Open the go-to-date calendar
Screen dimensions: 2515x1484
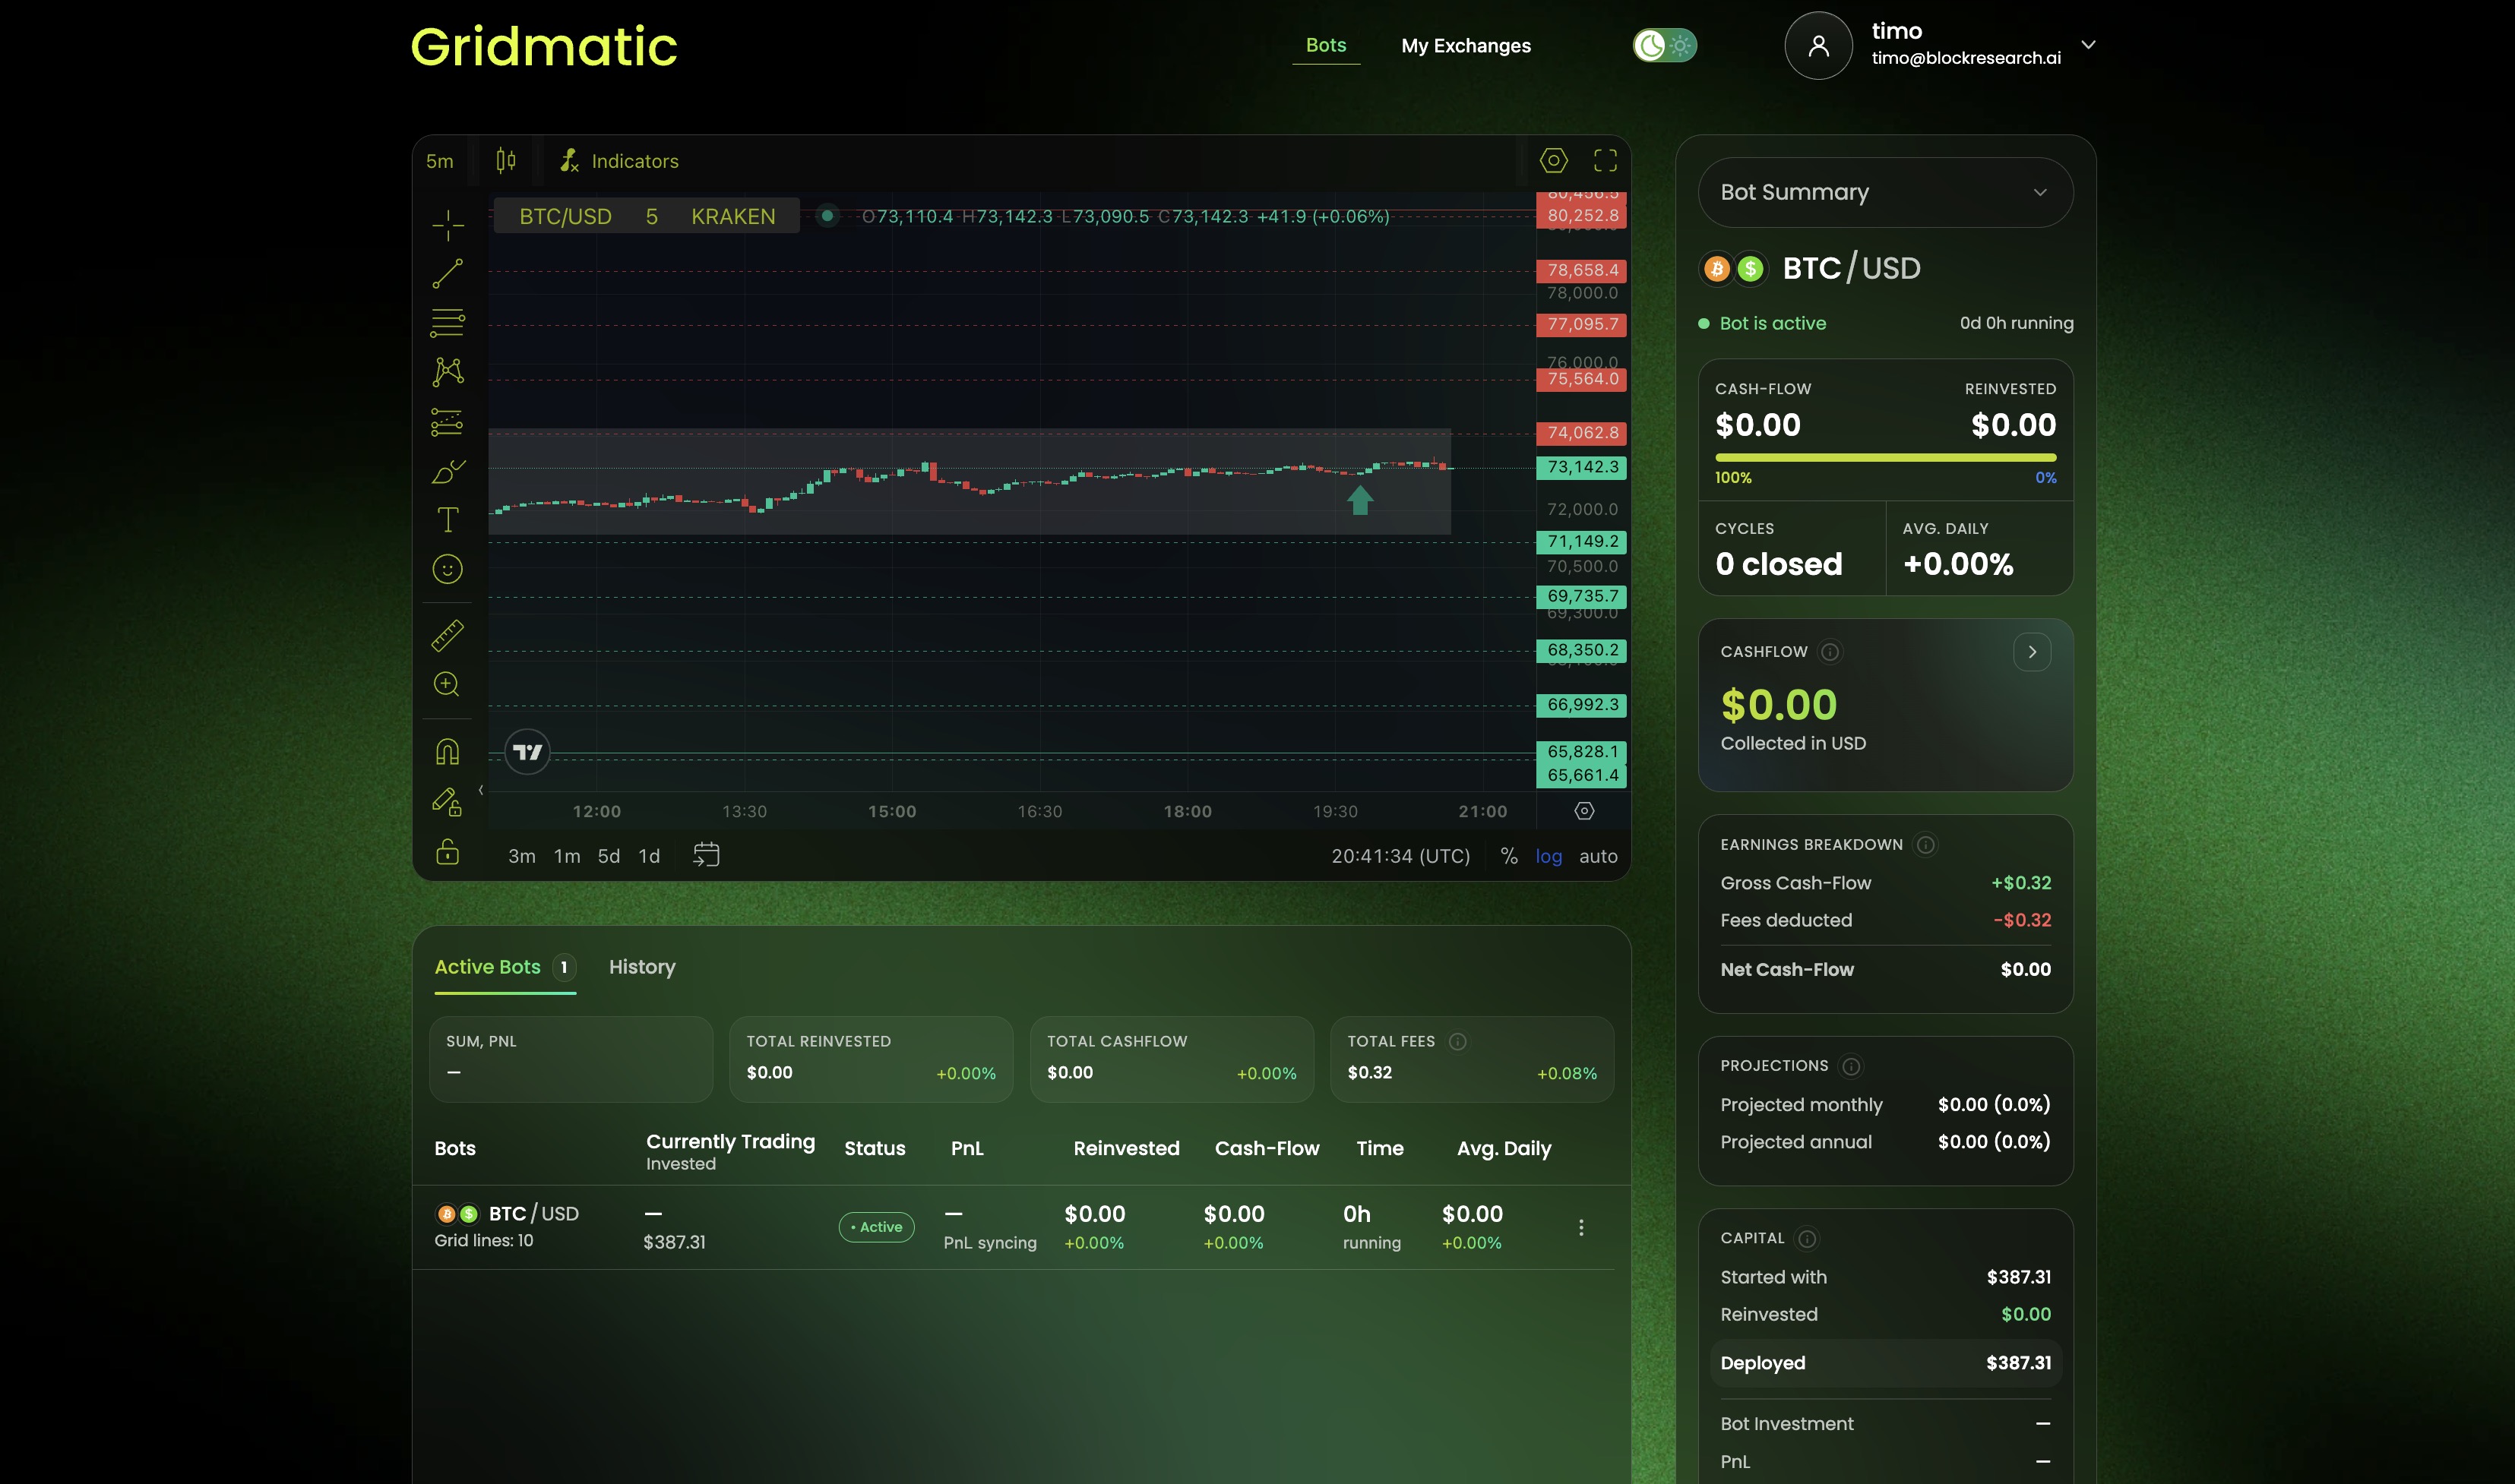point(707,855)
